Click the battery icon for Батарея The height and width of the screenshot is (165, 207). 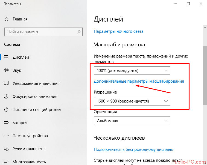(6, 123)
